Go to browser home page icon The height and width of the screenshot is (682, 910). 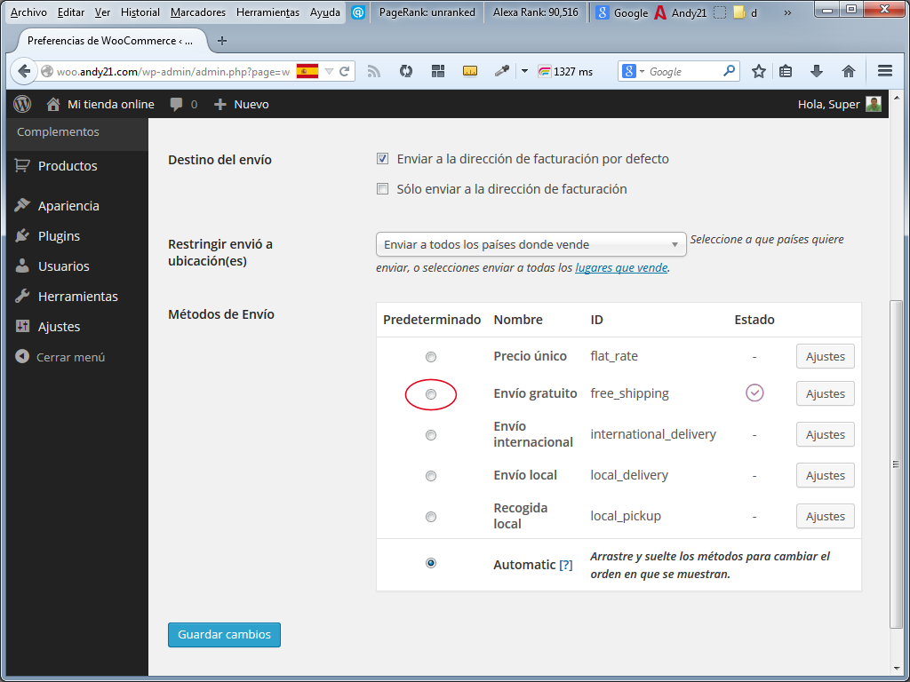(849, 71)
